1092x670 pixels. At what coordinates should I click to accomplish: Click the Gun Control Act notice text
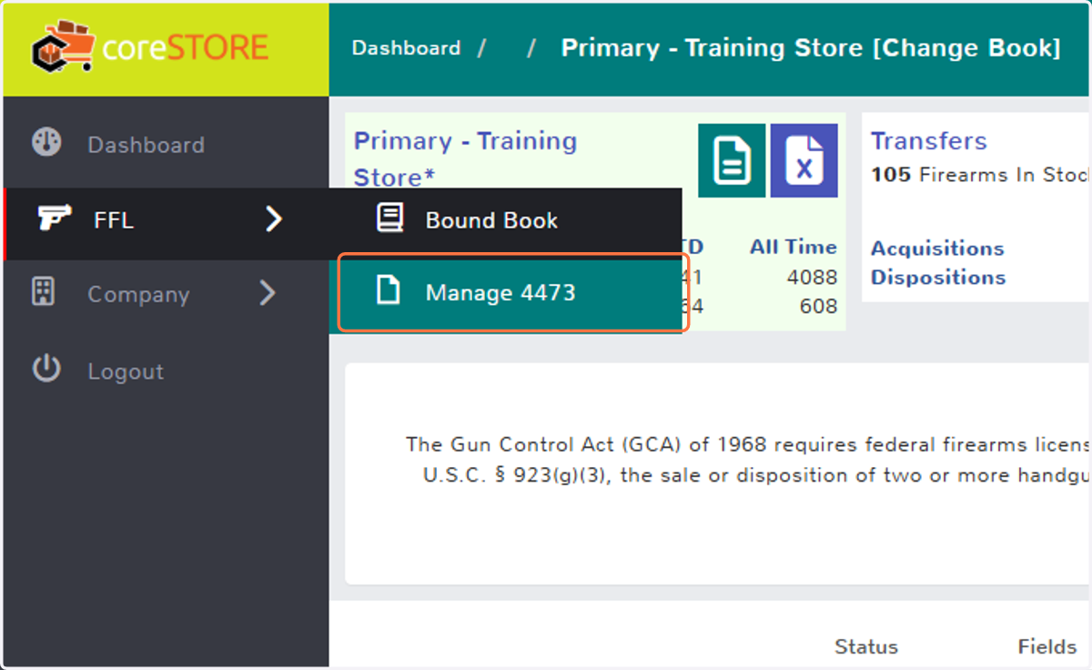(x=748, y=460)
